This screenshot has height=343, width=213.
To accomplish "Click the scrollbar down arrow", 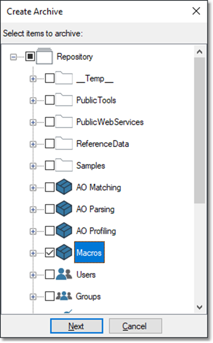I will 200,307.
